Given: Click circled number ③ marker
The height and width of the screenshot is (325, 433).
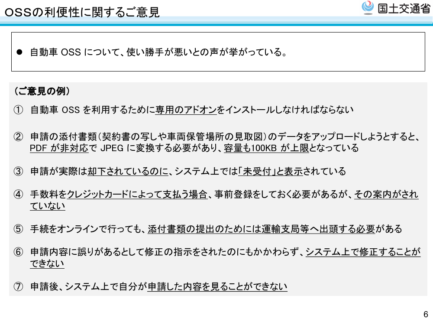Looking at the screenshot, I should [x=18, y=171].
